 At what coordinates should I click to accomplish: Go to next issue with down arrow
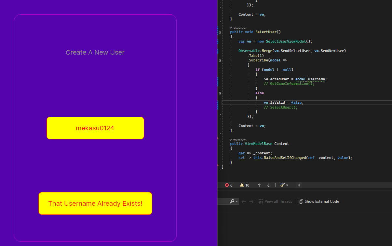pos(269,185)
